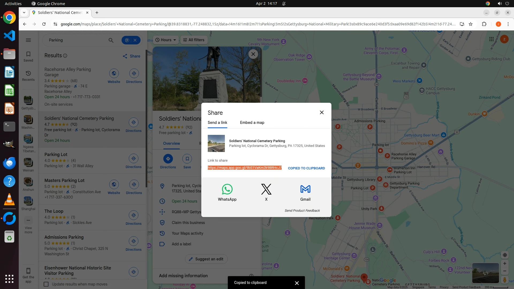Clear the Parking search query
Image resolution: width=514 pixels, height=289 pixels.
coord(135,40)
